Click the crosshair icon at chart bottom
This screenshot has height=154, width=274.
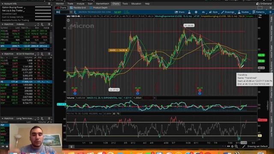232,146
